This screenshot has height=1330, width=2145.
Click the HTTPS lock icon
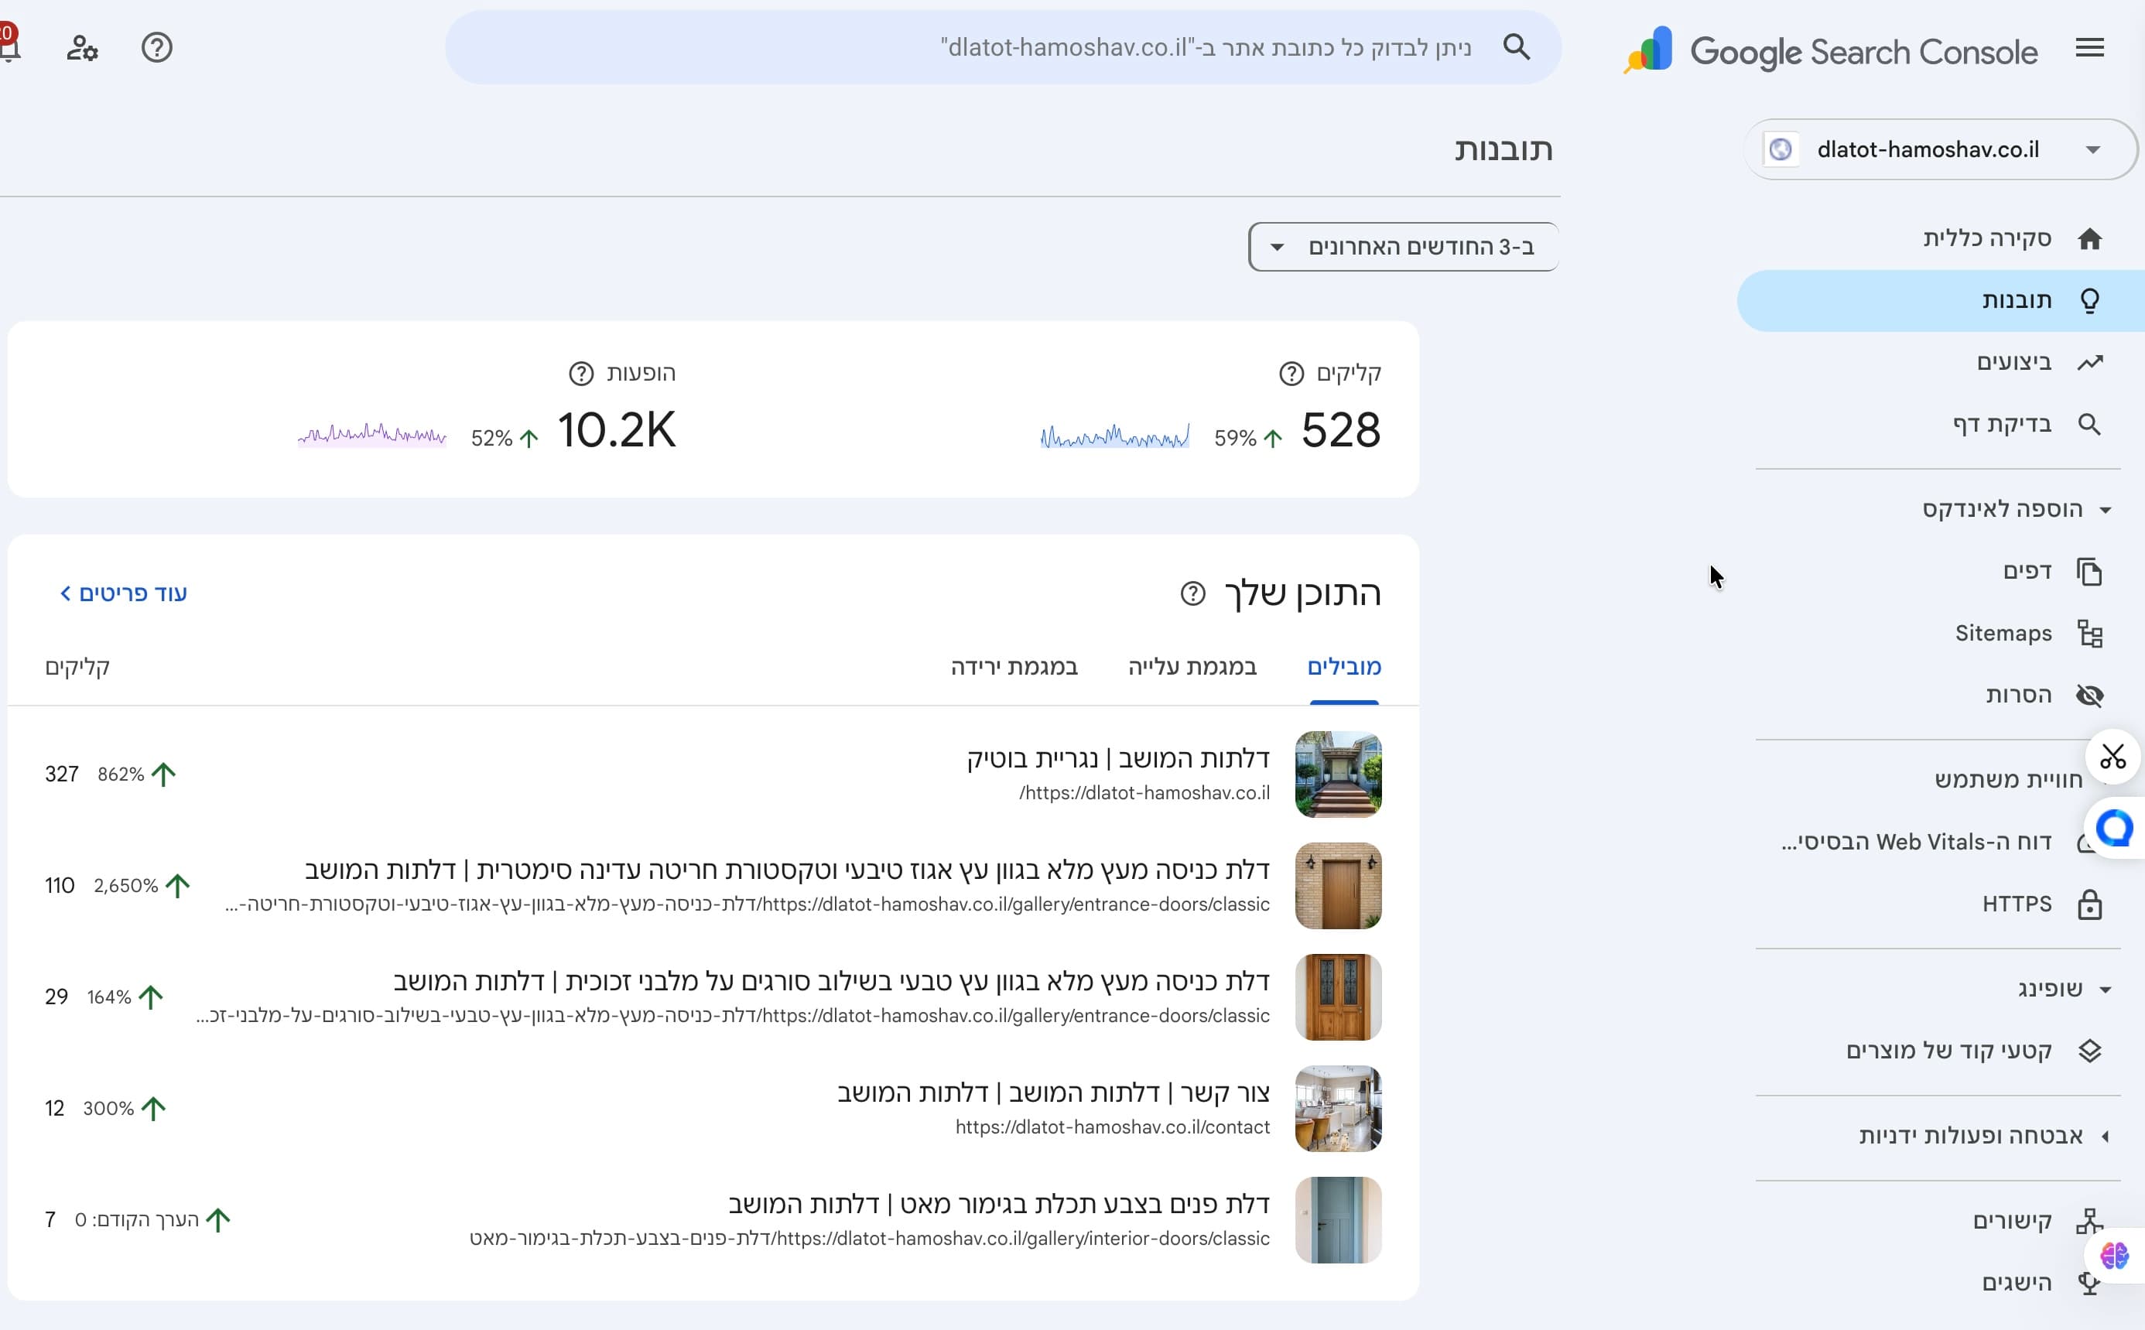pos(2091,904)
